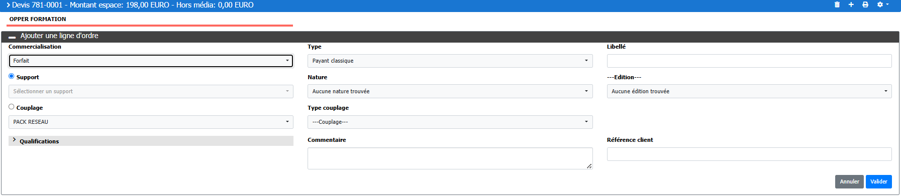Screen dimensions: 901x196
Task: Open the Commercialisation Forfait dropdown
Action: click(151, 61)
